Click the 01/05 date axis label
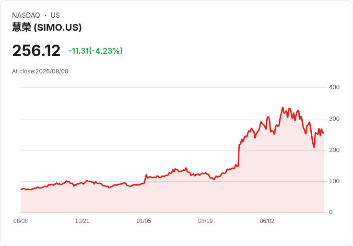Viewport: 353px width, 246px height. click(143, 221)
